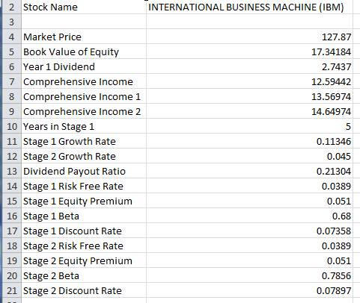This screenshot has height=303, width=360.
Task: Select the Dividend Payout Ratio value 0.21304
Action: (249, 171)
